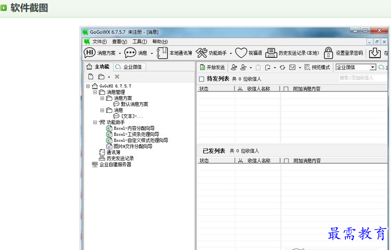This screenshot has width=391, height=250.
Task: Click the clipboard with minus icon
Action: pos(268,67)
